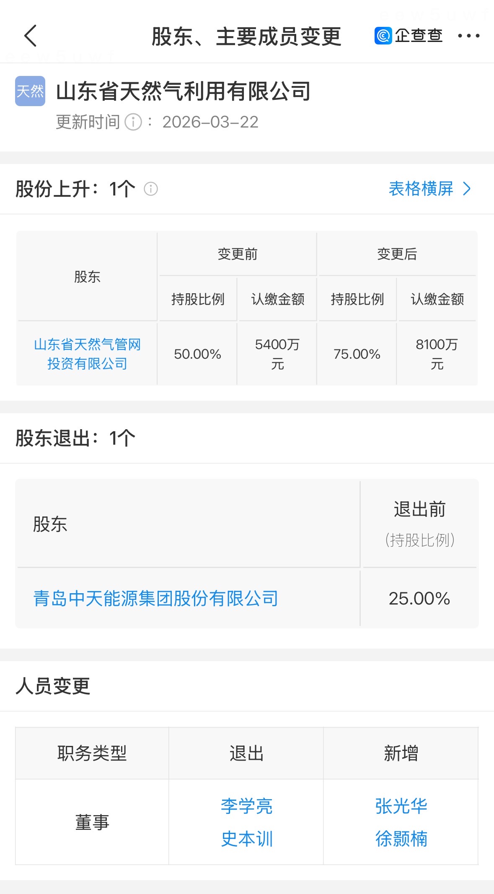
Task: Tap the 企查查 logo icon
Action: tap(383, 36)
